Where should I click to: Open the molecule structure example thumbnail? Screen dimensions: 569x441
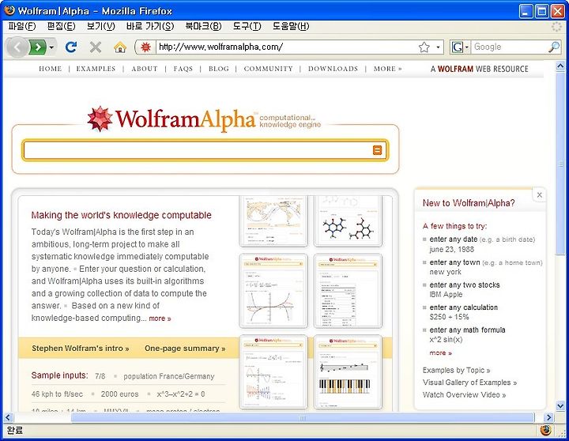click(x=348, y=220)
